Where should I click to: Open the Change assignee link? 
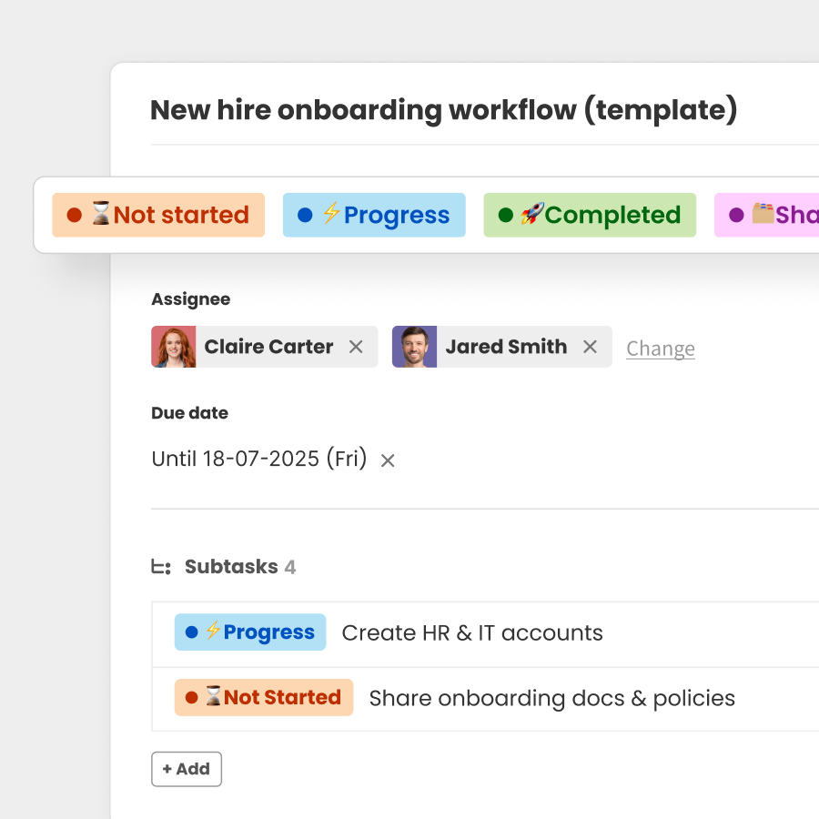[661, 348]
